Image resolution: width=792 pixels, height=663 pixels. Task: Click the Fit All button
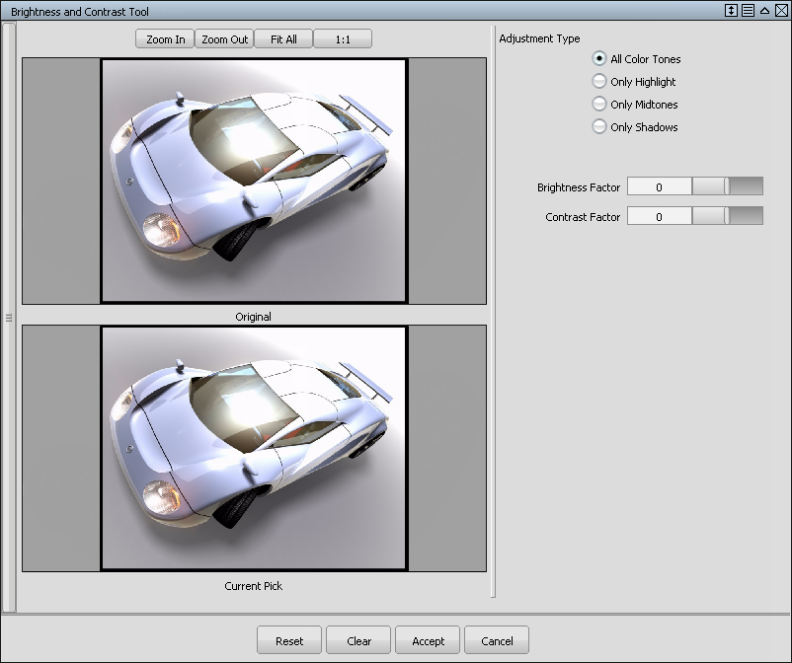[x=283, y=37]
